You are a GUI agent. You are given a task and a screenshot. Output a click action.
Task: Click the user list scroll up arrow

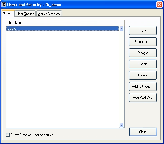pos(121,29)
